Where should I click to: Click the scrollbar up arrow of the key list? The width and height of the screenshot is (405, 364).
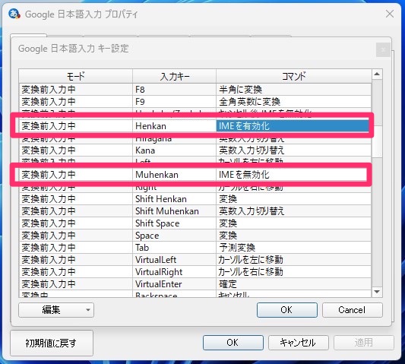coord(377,74)
